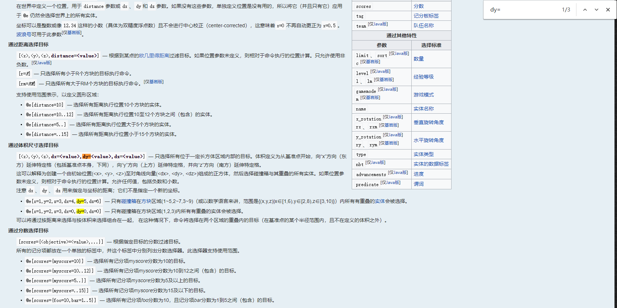Click the name table cell
This screenshot has width=617, height=308.
tap(382, 109)
